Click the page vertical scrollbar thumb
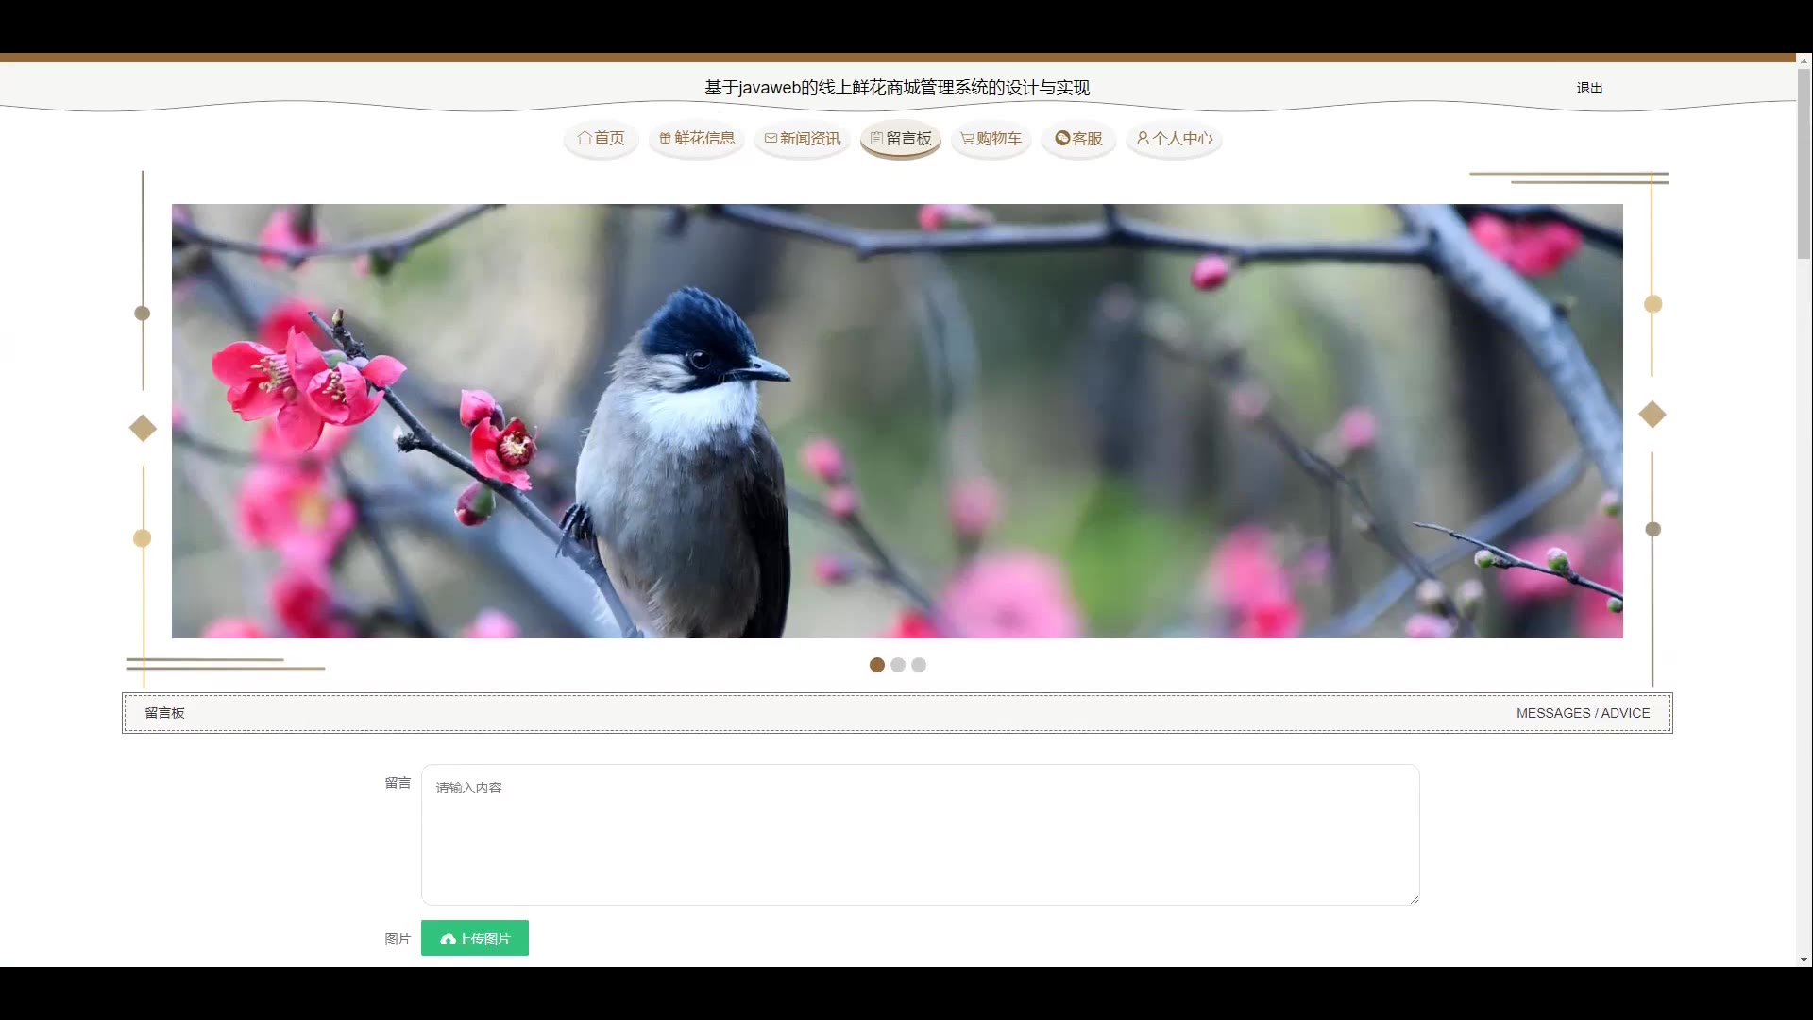This screenshot has width=1813, height=1020. [x=1804, y=162]
